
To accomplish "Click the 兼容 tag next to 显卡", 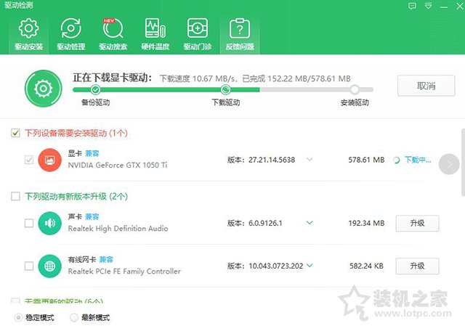I will click(x=92, y=153).
